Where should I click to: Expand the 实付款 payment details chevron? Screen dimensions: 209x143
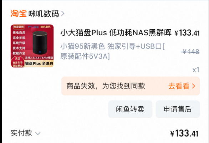pos(38,133)
